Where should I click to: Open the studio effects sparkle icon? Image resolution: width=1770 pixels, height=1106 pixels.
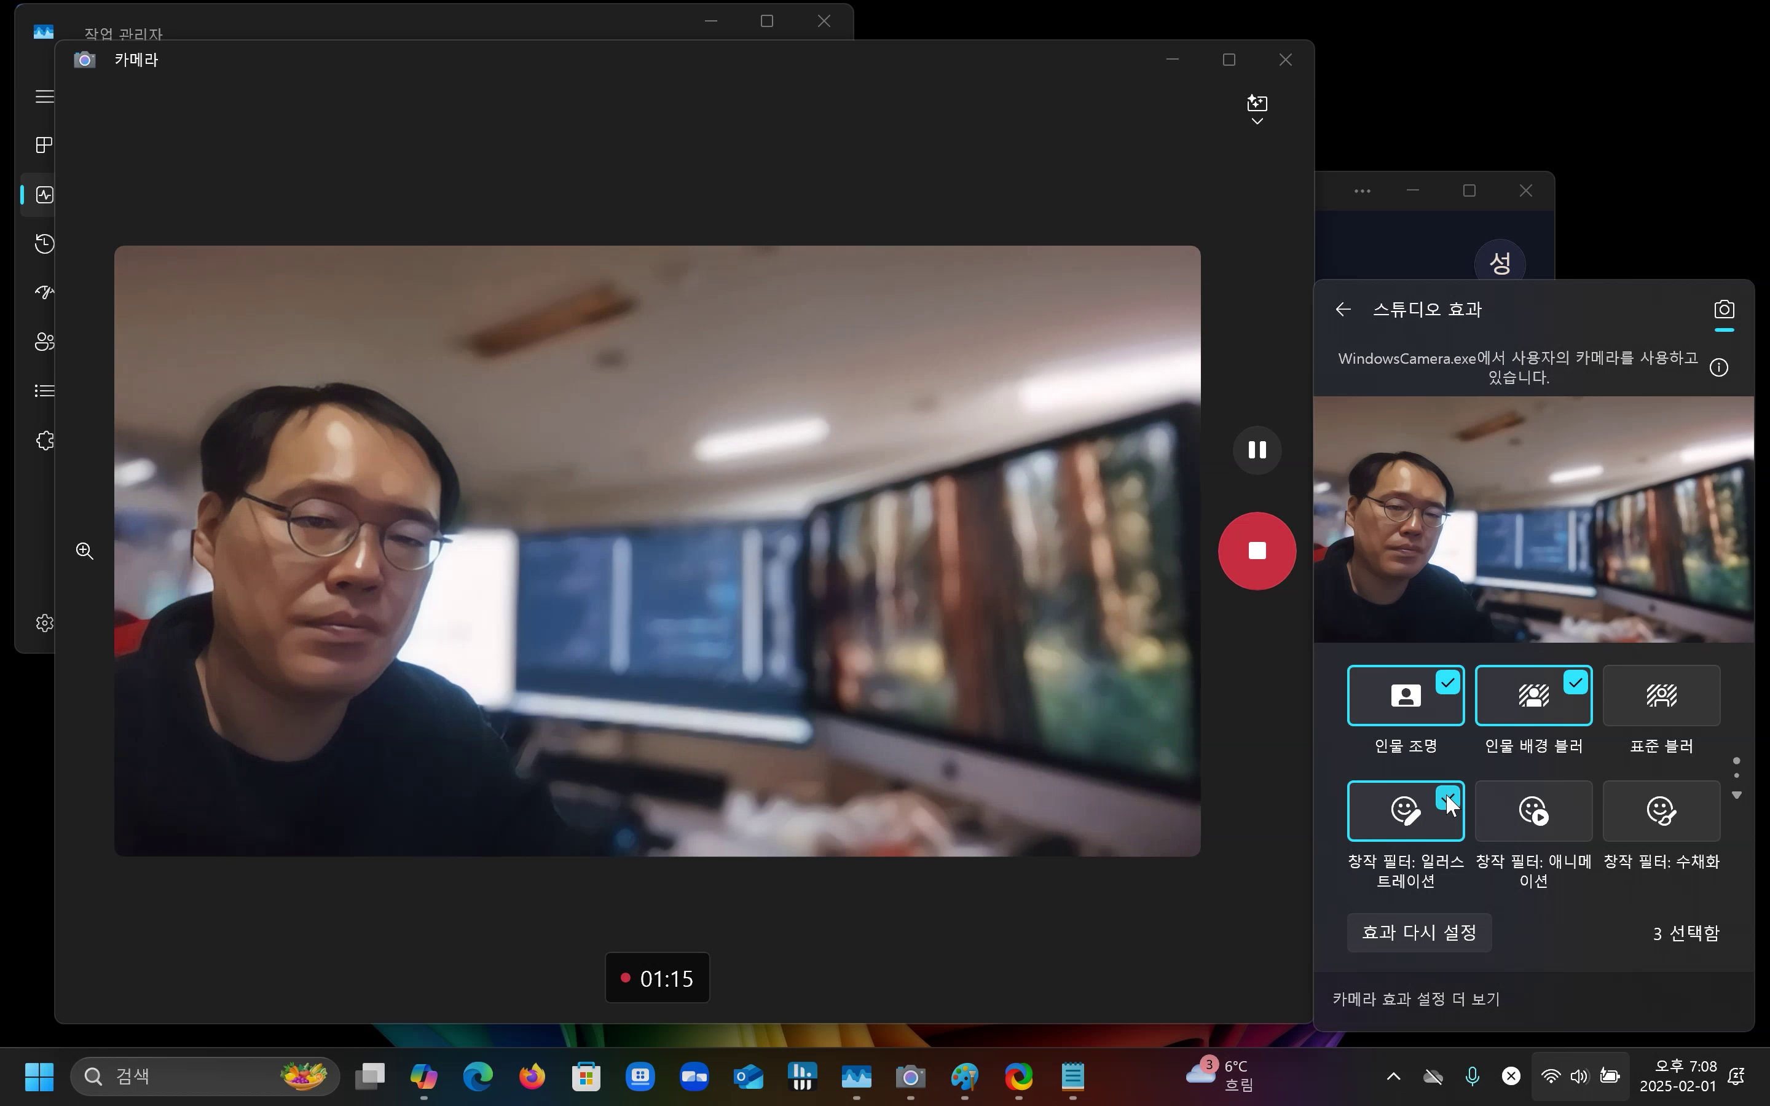point(1257,103)
